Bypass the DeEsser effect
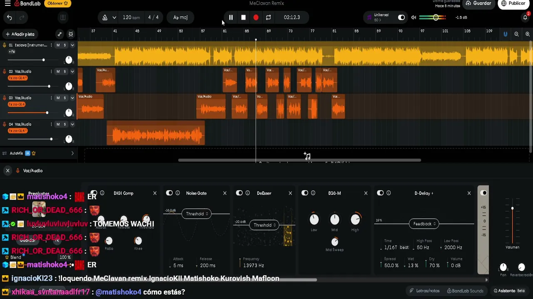This screenshot has width=533, height=299. click(x=239, y=193)
